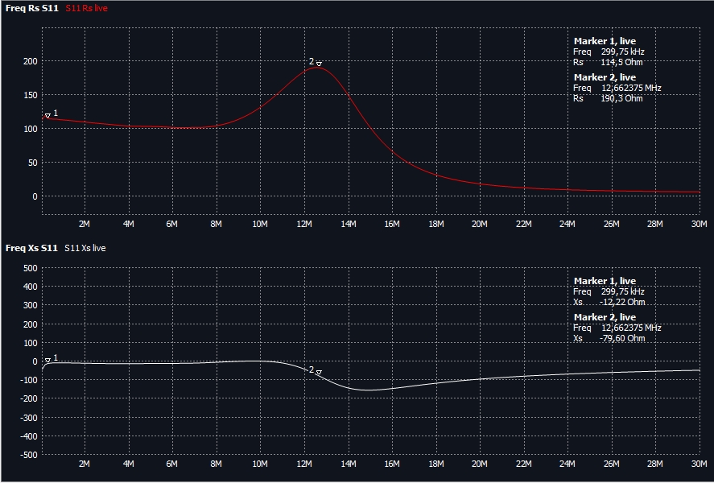
Task: Click 'Marker 1, live' heading in Xs chart
Action: tap(605, 282)
